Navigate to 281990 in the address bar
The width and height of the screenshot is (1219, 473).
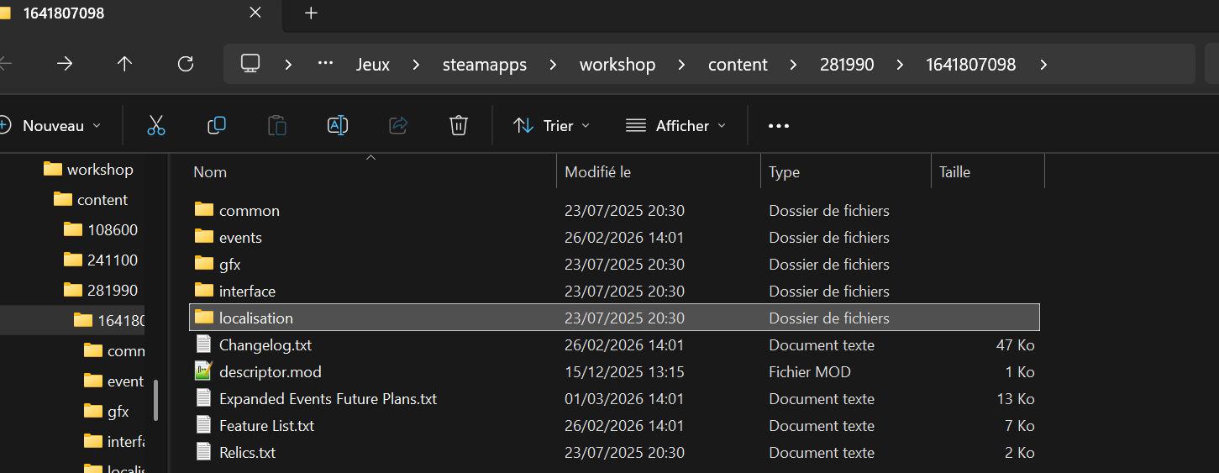click(x=847, y=65)
